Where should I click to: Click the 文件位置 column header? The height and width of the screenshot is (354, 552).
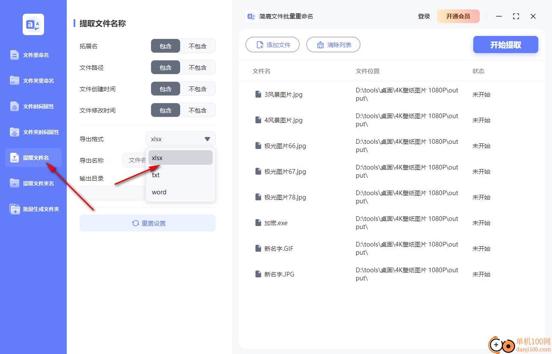click(368, 71)
